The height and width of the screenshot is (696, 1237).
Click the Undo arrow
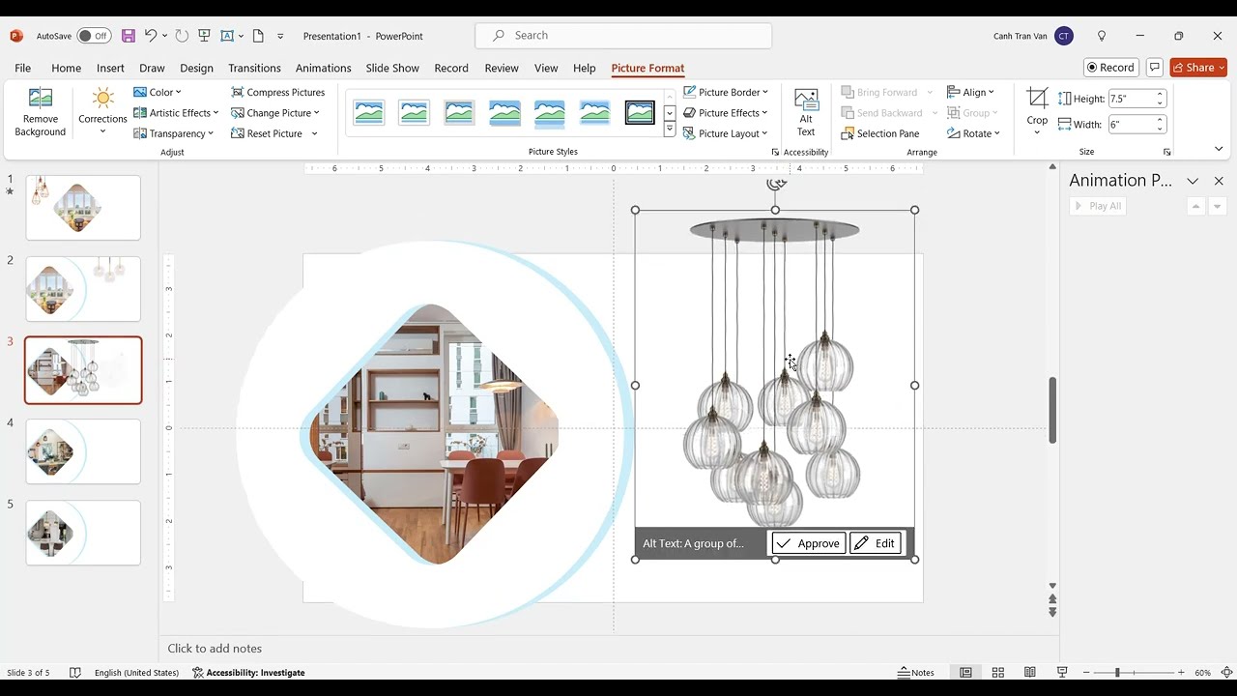click(151, 36)
